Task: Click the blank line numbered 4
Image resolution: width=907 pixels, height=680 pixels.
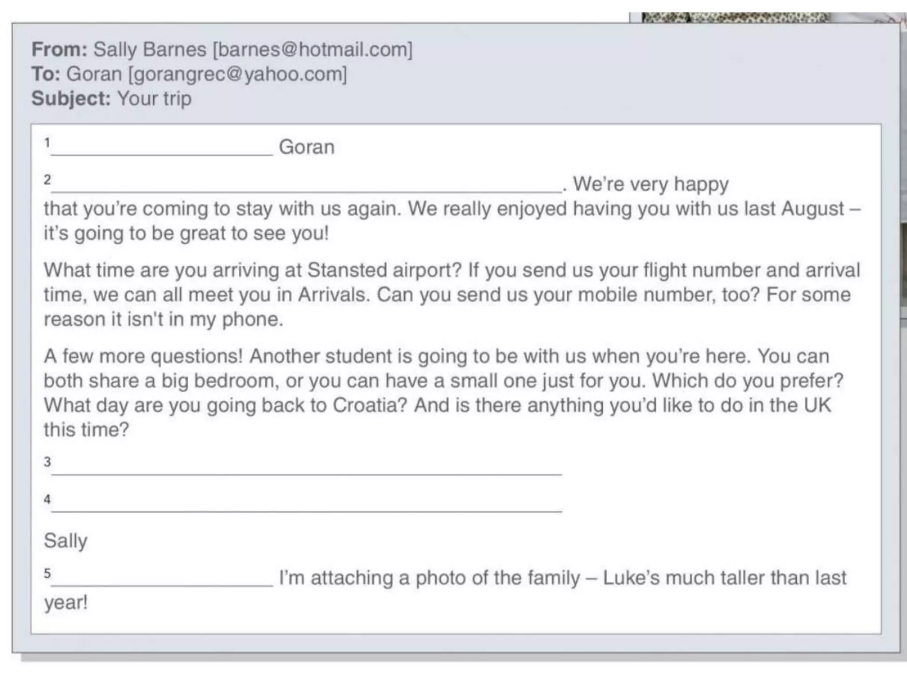Action: coord(306,506)
